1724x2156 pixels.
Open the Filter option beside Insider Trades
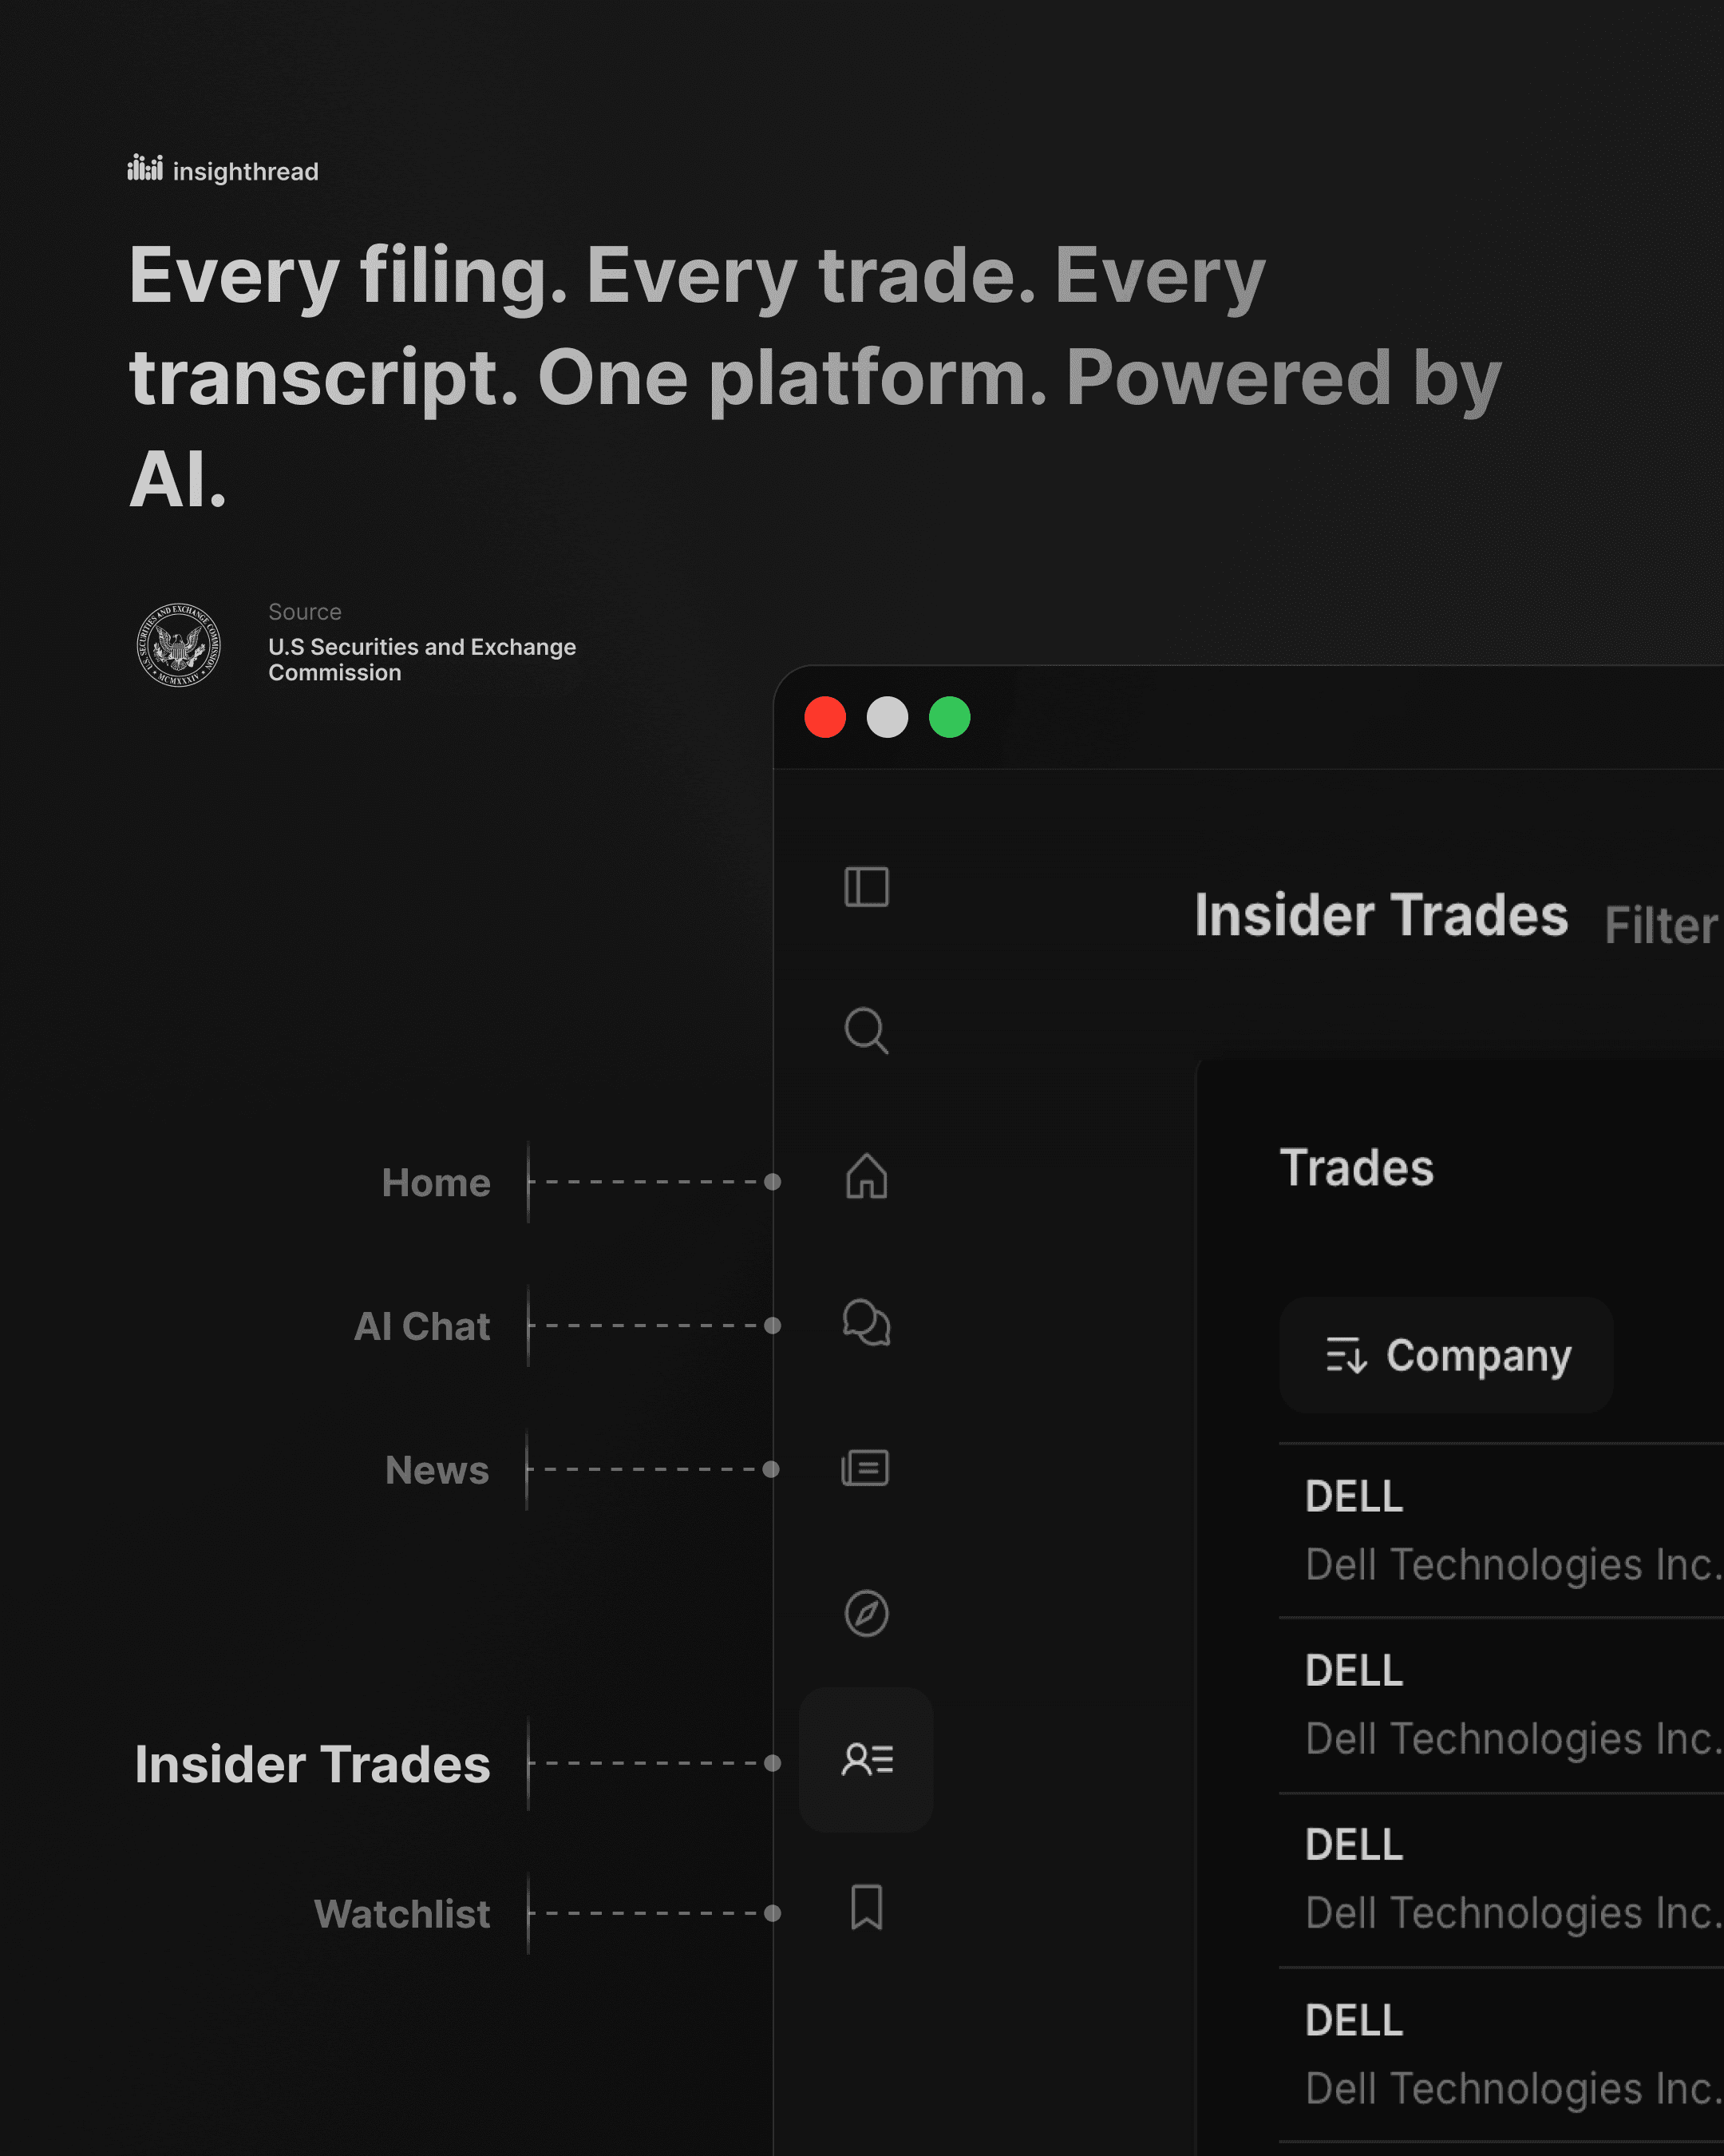1659,926
